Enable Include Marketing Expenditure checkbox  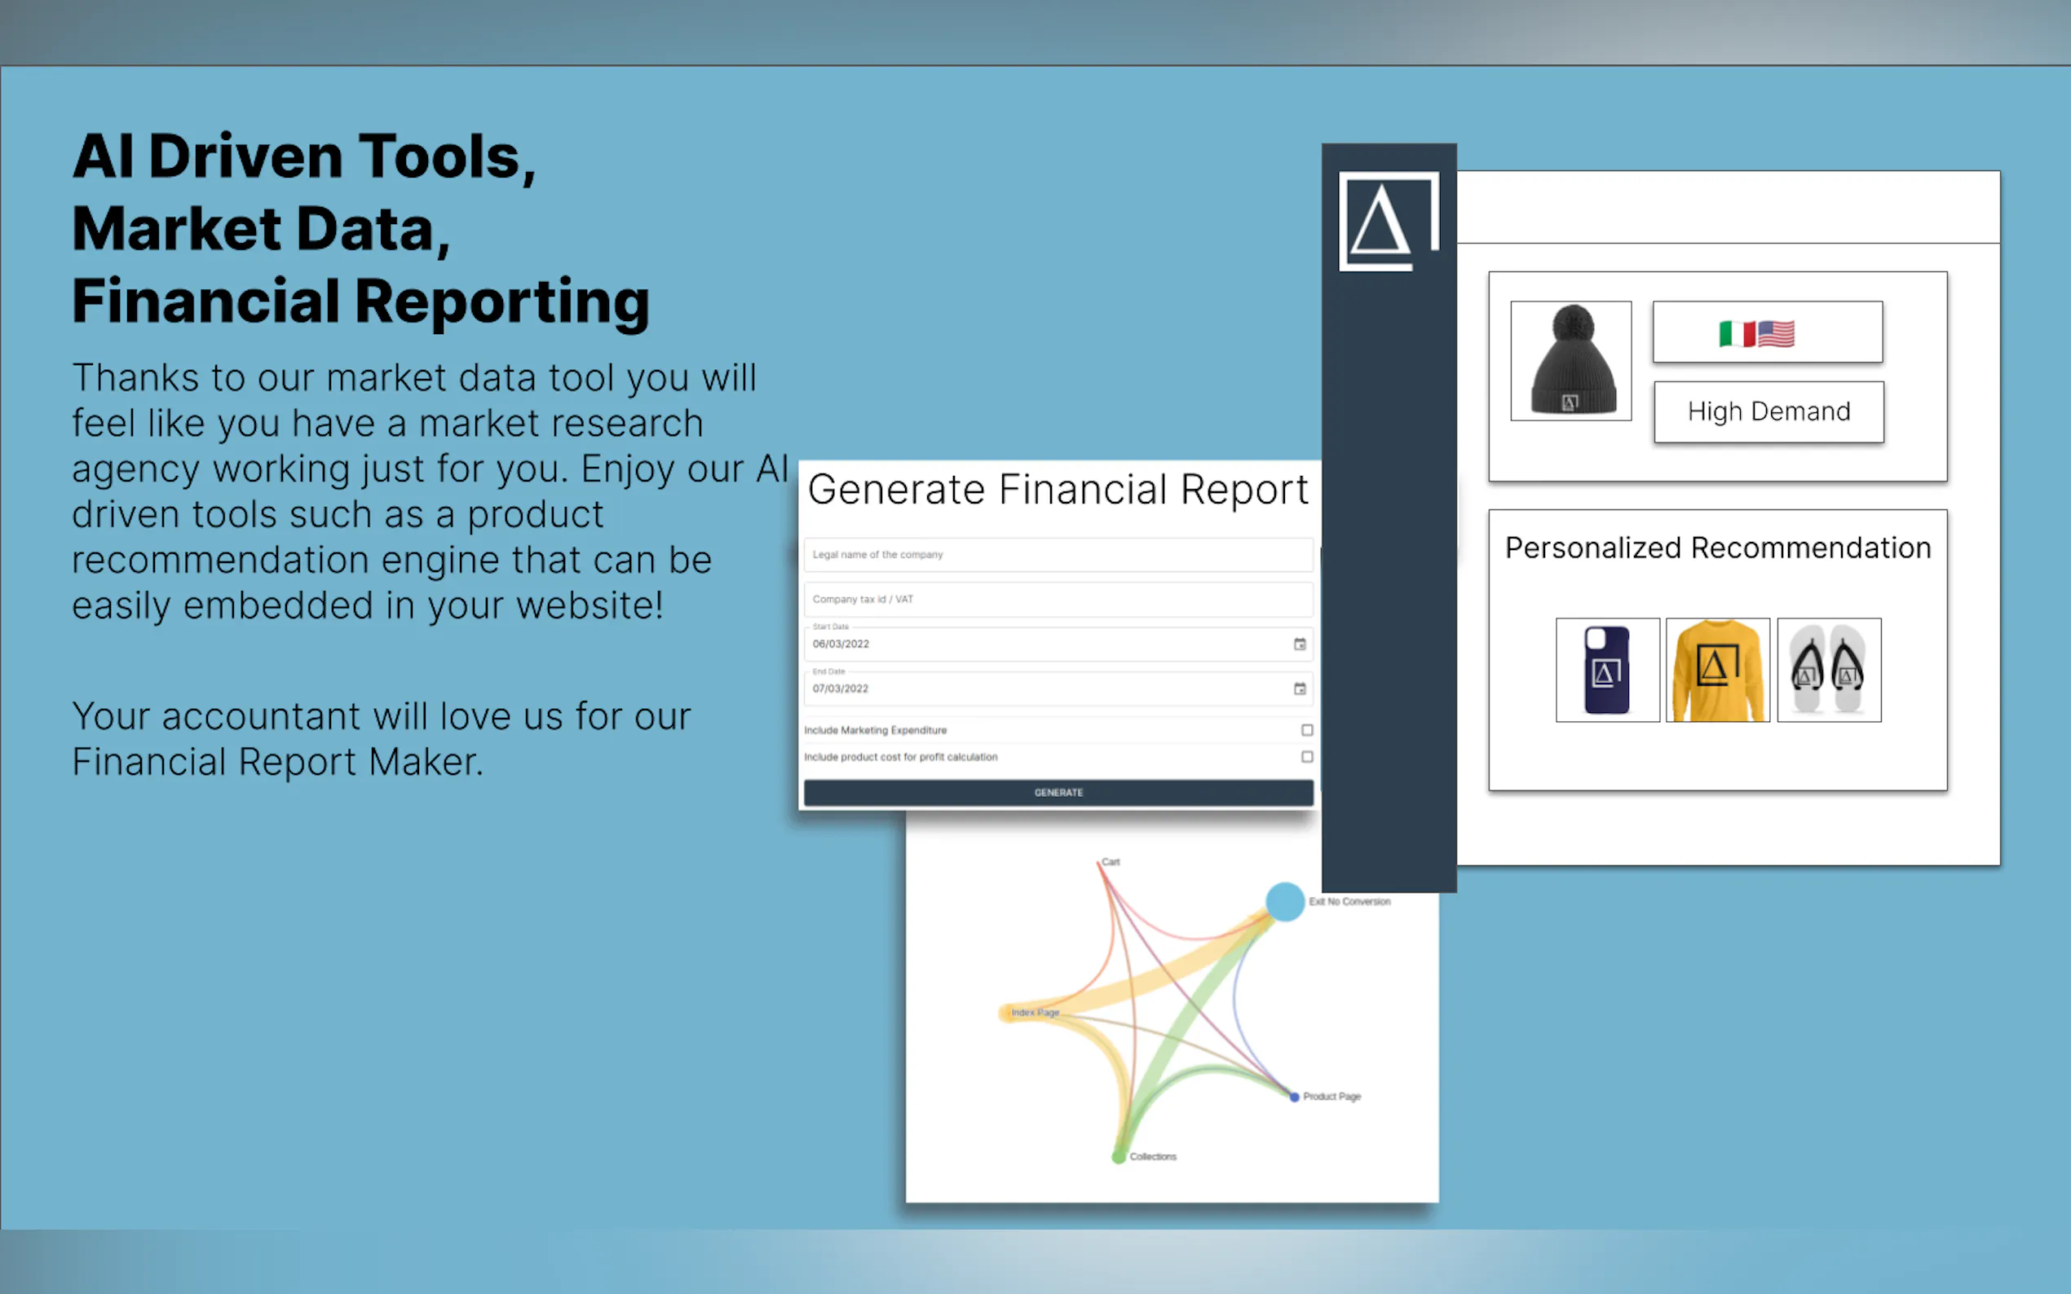pos(1306,730)
